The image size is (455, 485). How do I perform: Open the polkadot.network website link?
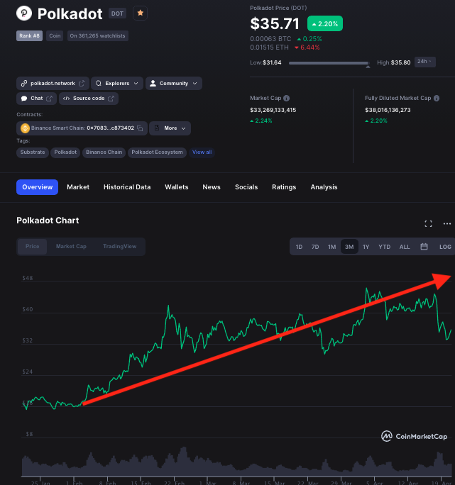[53, 84]
